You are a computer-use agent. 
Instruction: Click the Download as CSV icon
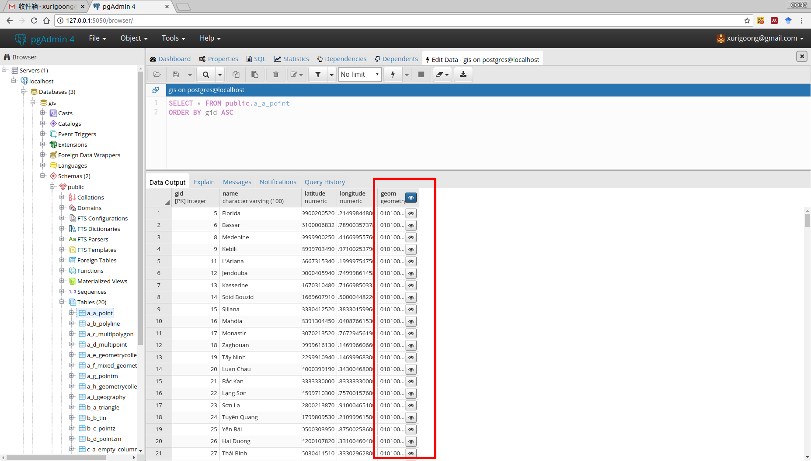coord(463,75)
